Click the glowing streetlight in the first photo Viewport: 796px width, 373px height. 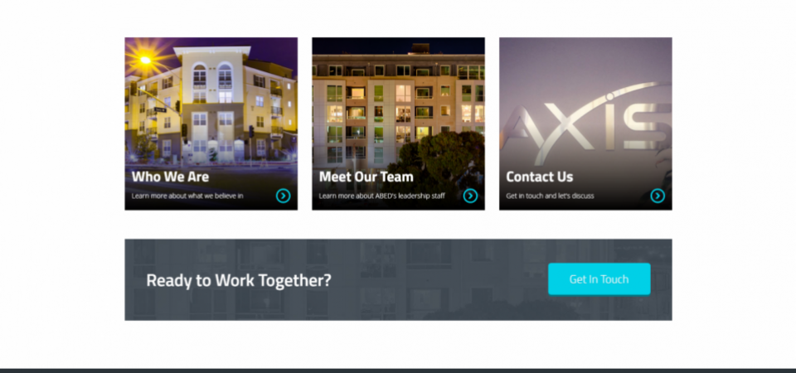pos(145,60)
